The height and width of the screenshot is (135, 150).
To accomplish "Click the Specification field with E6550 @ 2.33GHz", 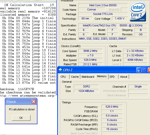I will click(x=113, y=25).
